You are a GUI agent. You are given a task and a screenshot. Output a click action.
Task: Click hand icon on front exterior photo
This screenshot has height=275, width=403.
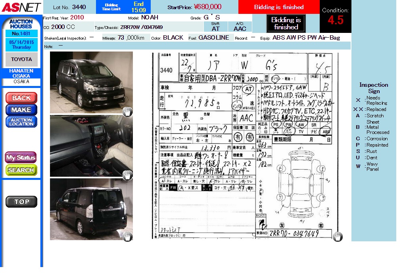pos(127,112)
